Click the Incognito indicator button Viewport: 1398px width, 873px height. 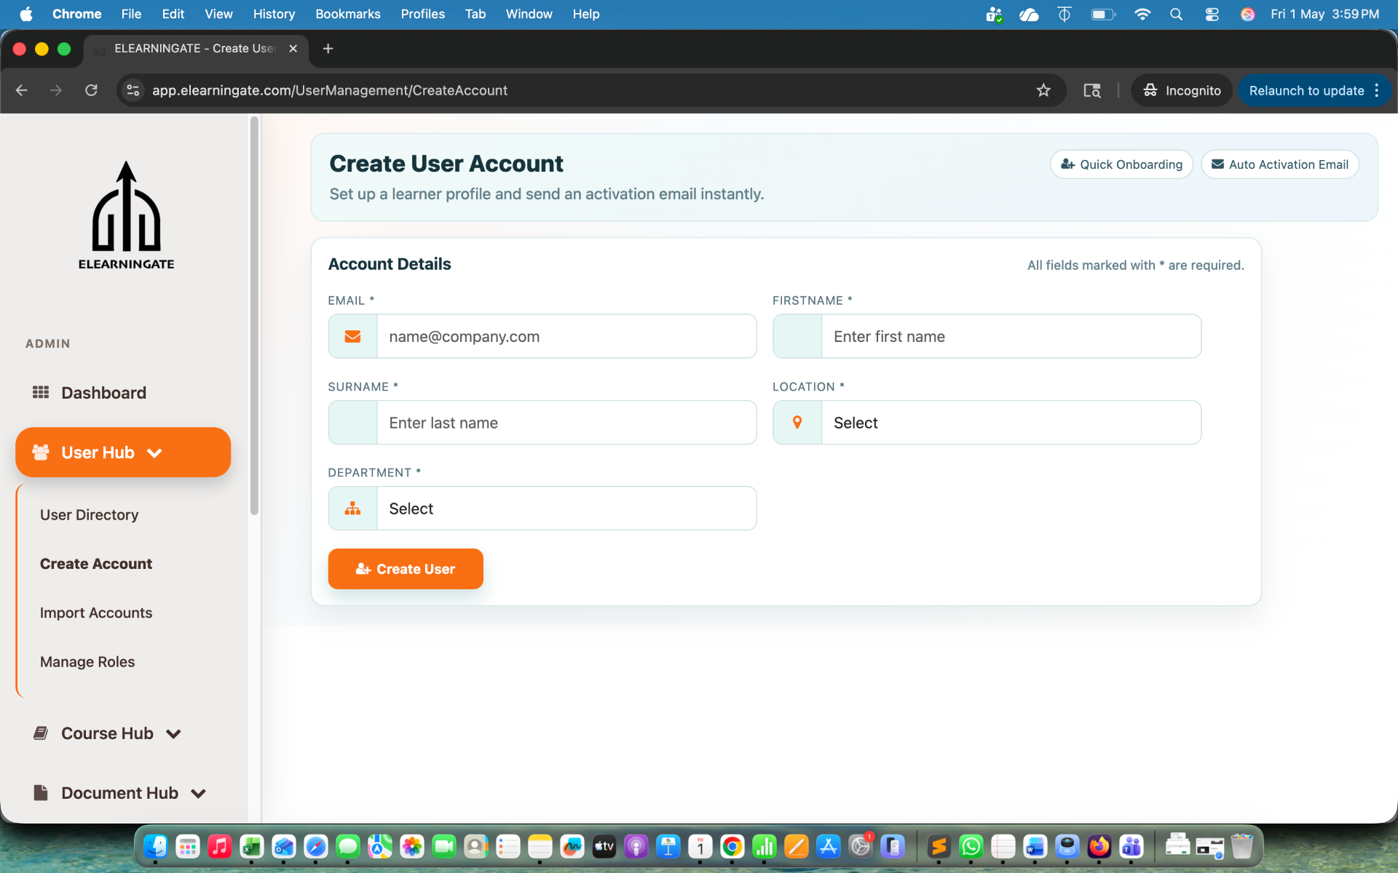point(1181,90)
